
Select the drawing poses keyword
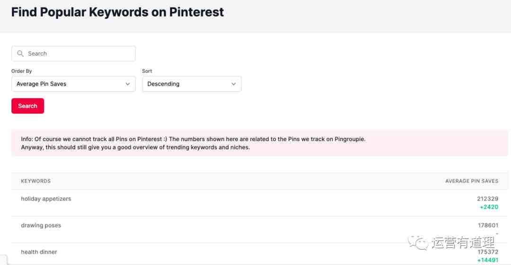coord(41,225)
